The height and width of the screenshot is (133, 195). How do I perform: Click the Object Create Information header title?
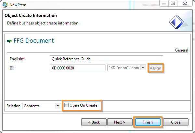[x=31, y=16]
